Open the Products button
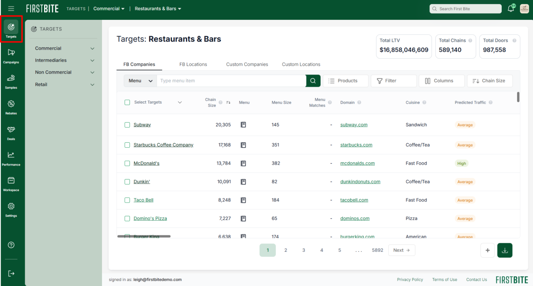 (346, 81)
